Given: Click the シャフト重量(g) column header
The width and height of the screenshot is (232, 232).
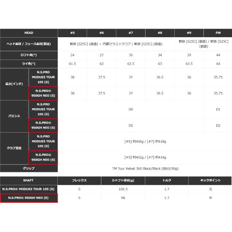Looking at the screenshot, I should point(123,180).
